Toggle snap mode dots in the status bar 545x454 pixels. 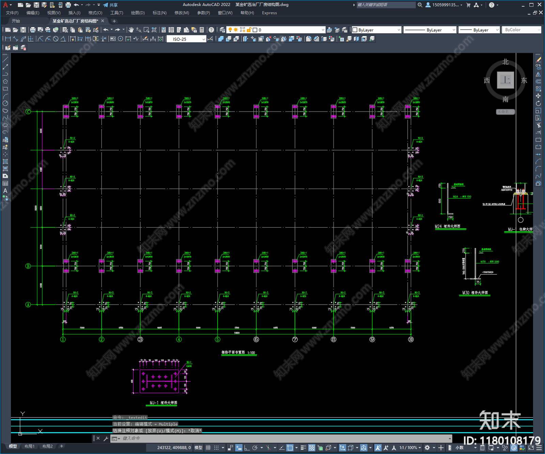click(x=216, y=448)
